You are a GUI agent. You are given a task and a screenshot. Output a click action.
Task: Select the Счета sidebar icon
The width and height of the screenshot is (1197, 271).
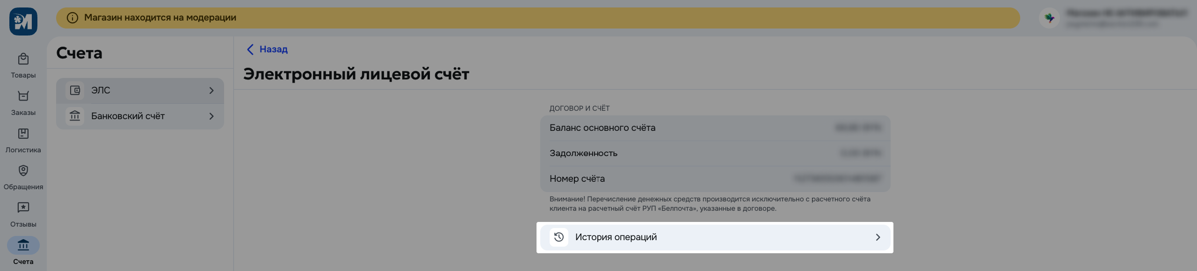point(22,245)
